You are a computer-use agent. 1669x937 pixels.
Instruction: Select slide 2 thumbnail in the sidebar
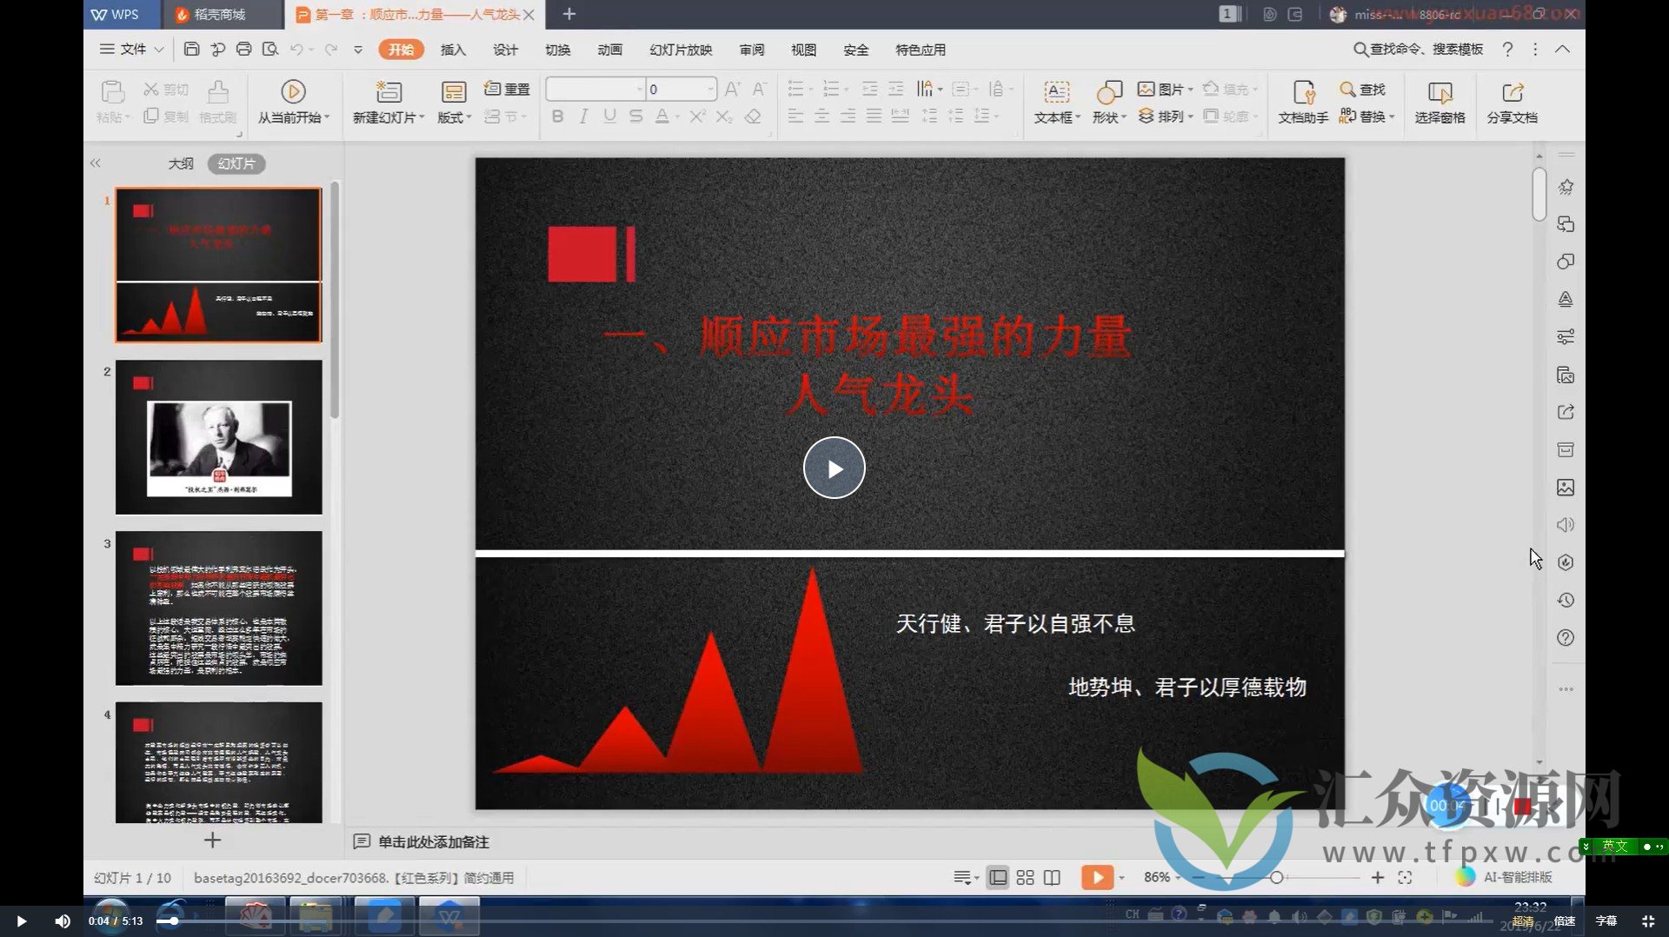218,435
